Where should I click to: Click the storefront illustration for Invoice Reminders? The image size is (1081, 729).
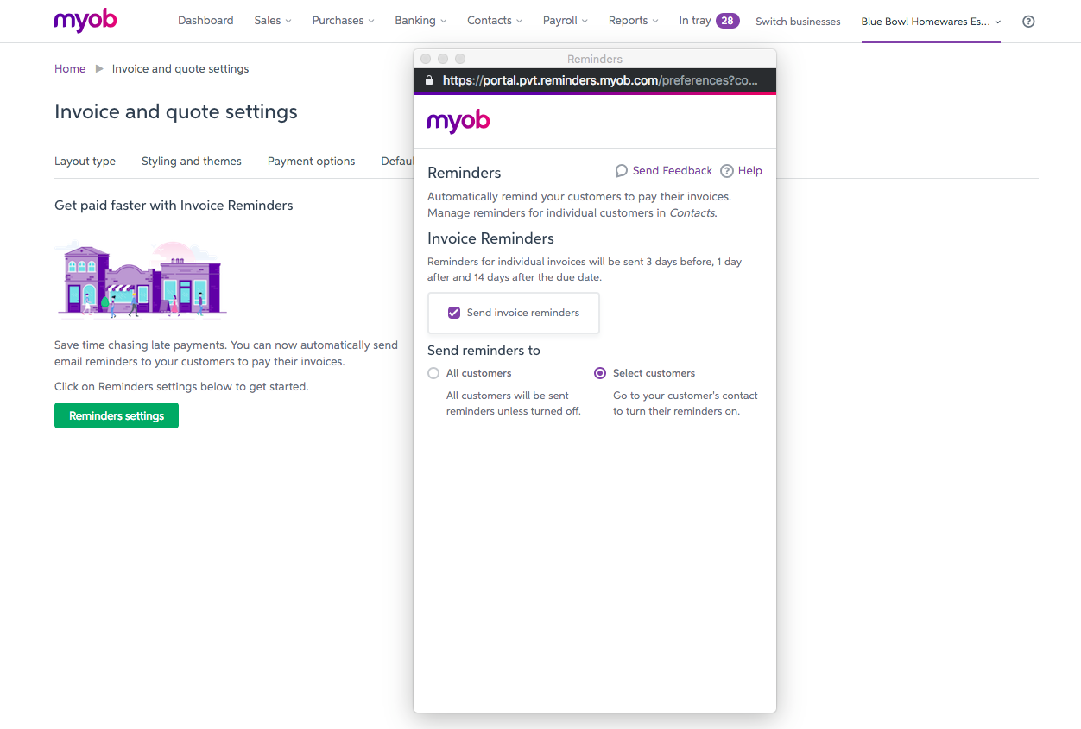click(x=141, y=279)
